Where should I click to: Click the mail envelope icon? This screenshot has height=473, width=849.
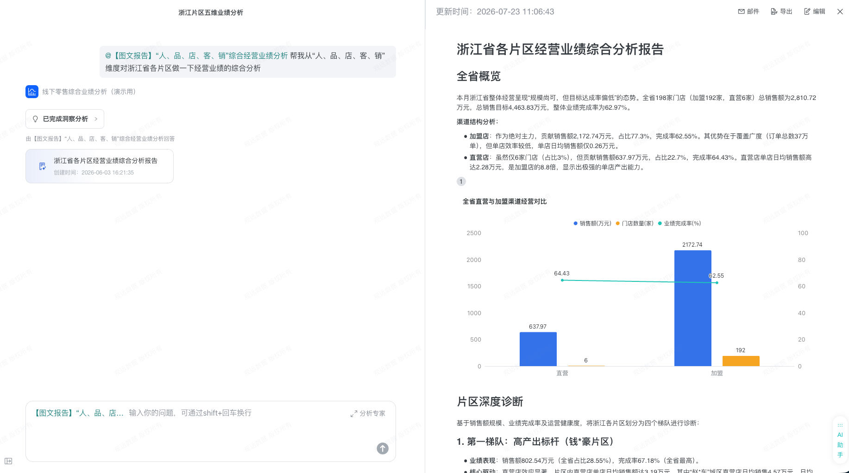[741, 12]
